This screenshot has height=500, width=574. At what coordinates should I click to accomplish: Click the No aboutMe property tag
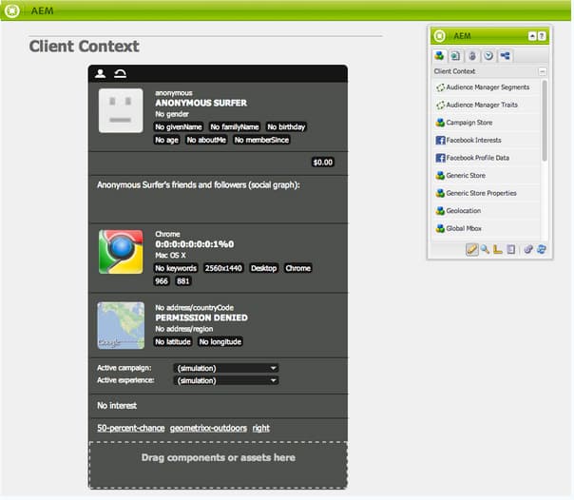click(206, 140)
